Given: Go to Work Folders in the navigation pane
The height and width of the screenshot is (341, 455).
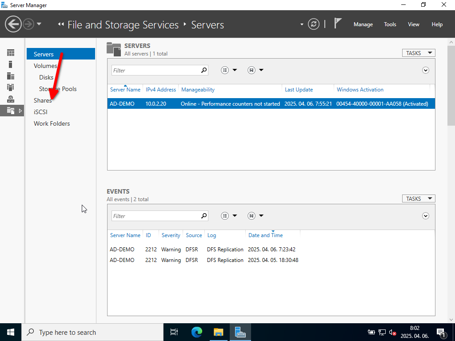Looking at the screenshot, I should pos(52,123).
